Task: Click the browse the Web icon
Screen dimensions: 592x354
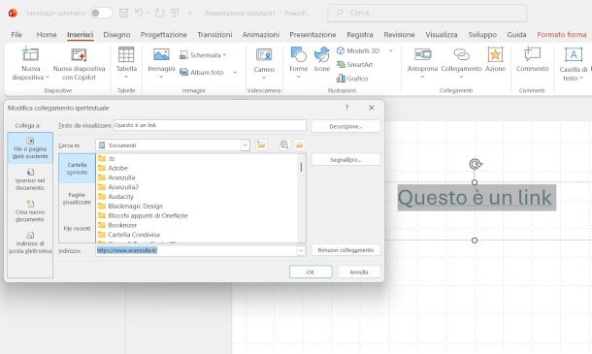Action: pos(284,145)
